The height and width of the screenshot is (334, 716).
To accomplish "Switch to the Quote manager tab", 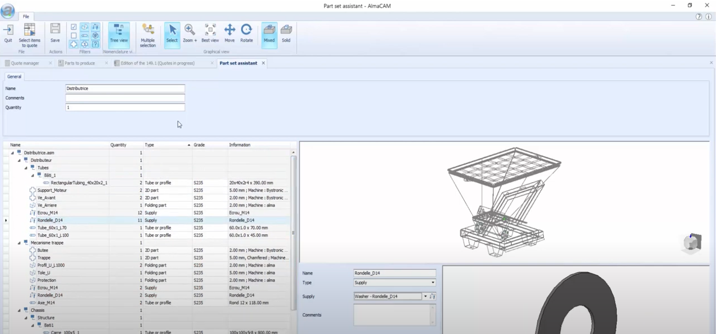I will pyautogui.click(x=25, y=63).
